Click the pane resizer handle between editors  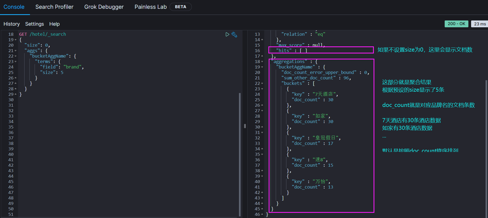pos(245,126)
